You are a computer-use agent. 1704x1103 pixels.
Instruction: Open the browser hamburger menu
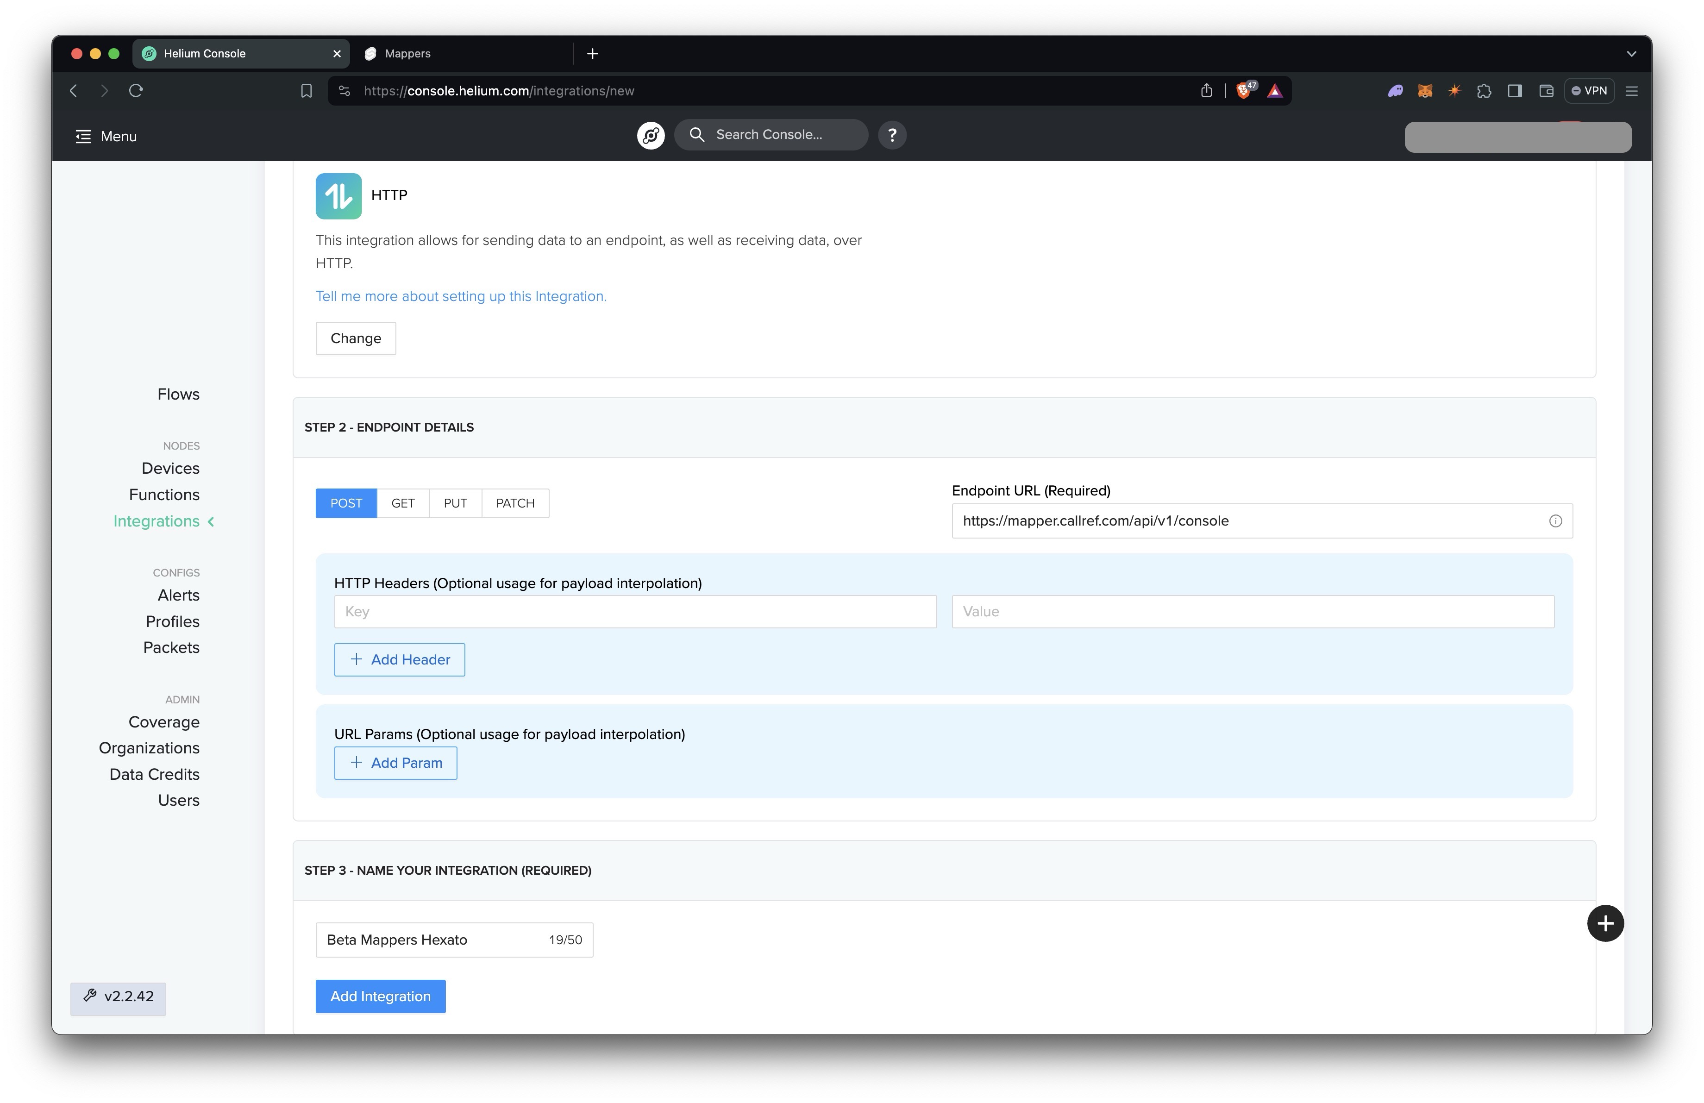click(x=1632, y=91)
